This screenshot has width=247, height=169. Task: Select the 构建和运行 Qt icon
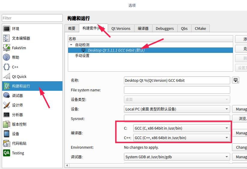(7, 86)
